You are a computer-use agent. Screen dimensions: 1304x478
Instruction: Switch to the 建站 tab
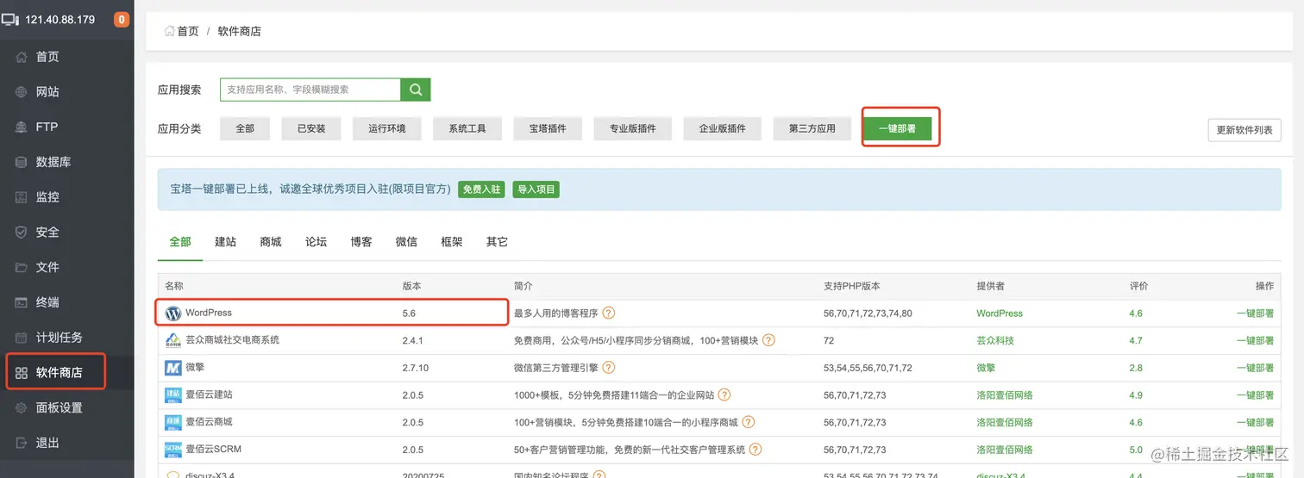[x=225, y=242]
